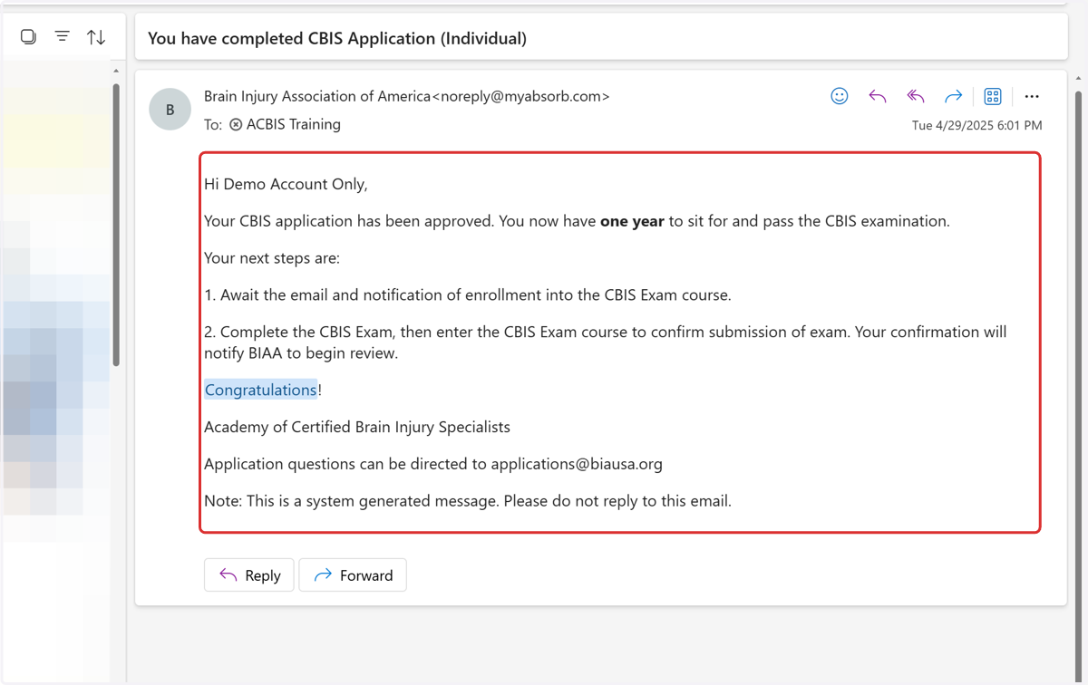1088x685 pixels.
Task: Click the Forward button below the message
Action: [353, 575]
